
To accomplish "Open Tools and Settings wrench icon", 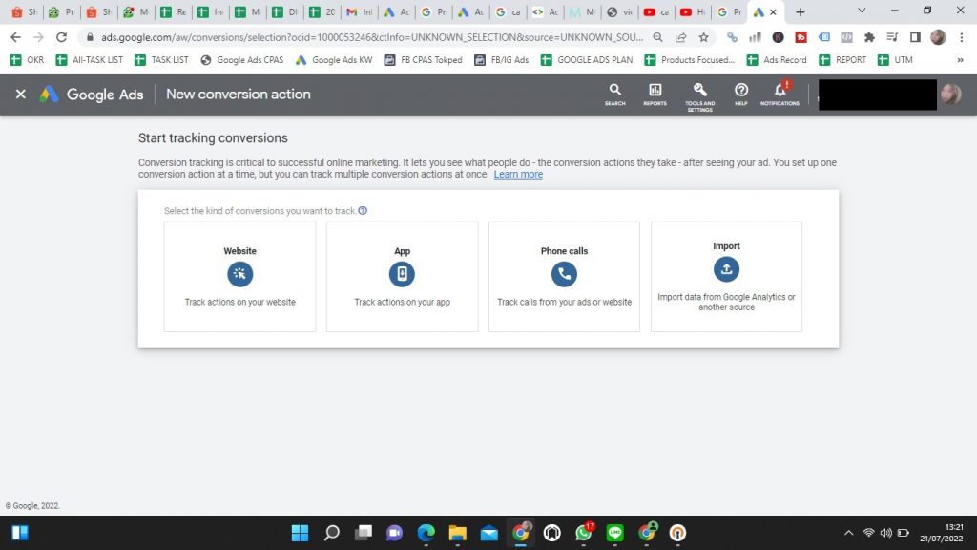I will (699, 94).
